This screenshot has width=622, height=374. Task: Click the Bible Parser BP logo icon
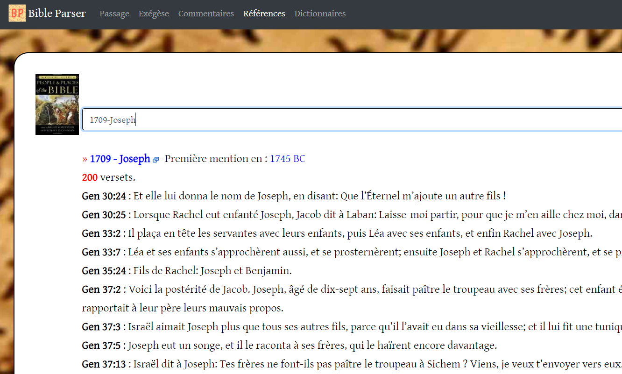[x=17, y=13]
